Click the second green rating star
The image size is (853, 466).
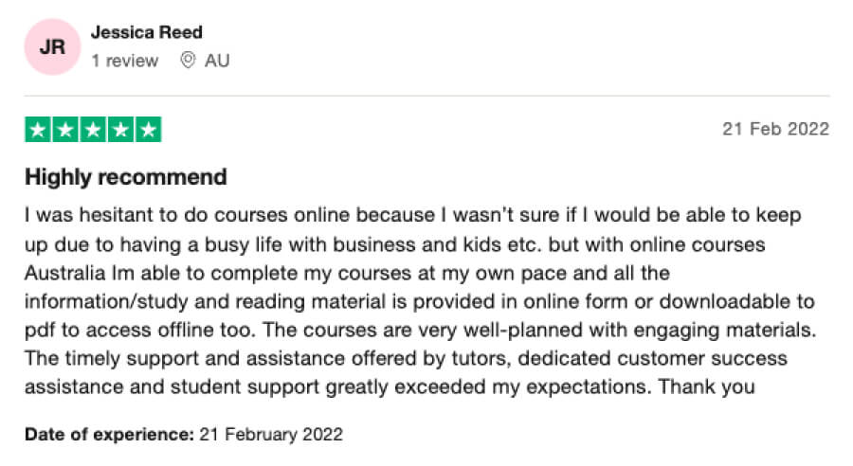(x=65, y=130)
